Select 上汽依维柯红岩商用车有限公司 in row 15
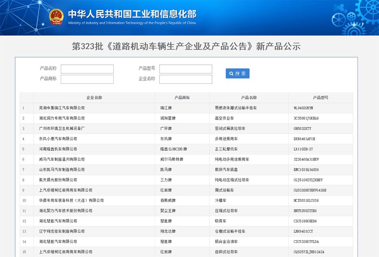 66,252
